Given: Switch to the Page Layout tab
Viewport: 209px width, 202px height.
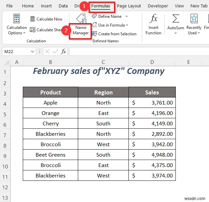Looking at the screenshot, I should coord(129,6).
